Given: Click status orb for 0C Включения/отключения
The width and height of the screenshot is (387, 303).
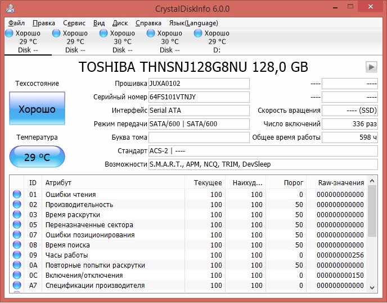Looking at the screenshot, I should coord(16,276).
